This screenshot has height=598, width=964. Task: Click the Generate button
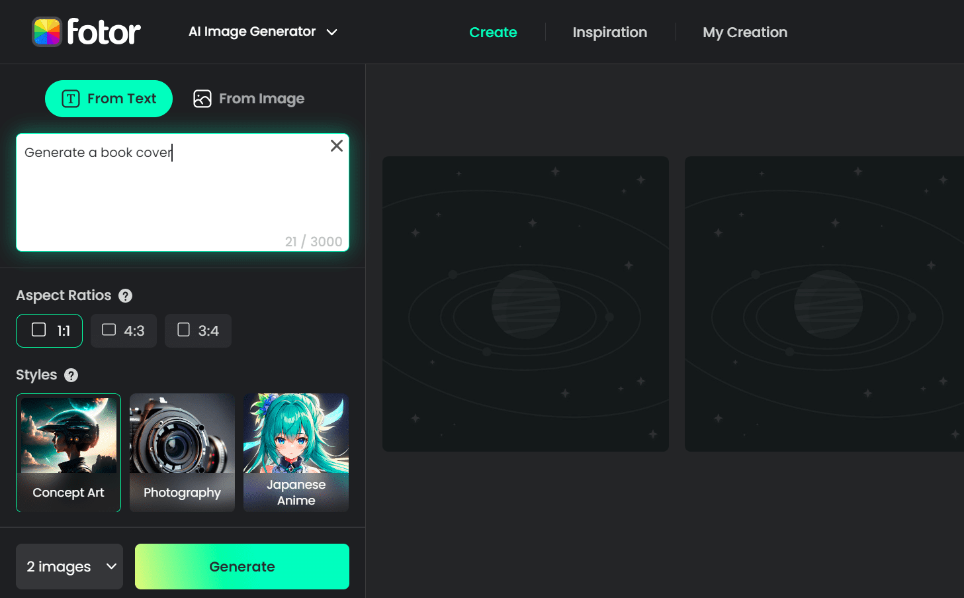click(242, 566)
